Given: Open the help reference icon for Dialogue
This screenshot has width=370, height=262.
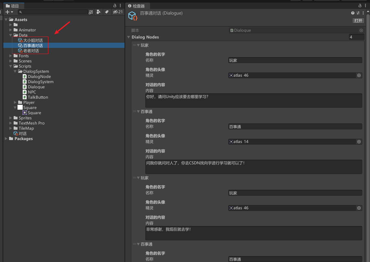Looking at the screenshot, I should tap(353, 13).
